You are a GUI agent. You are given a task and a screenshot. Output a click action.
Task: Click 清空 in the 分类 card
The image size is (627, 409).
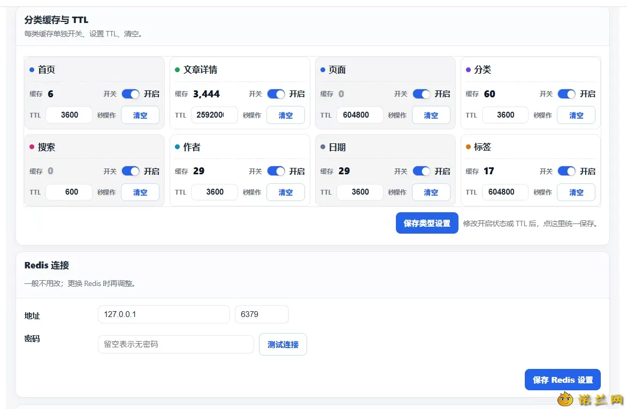(x=576, y=115)
